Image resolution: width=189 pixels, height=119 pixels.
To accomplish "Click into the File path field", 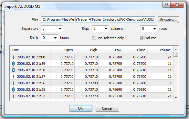I will coord(98,19).
